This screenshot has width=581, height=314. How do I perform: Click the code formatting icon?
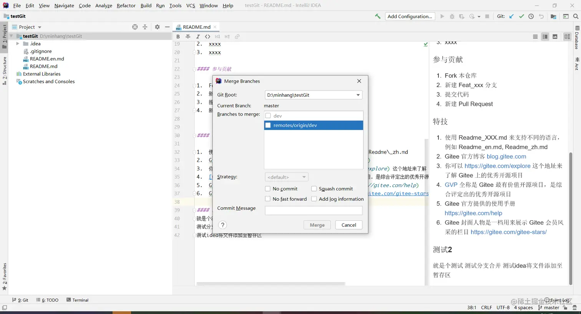(x=207, y=36)
